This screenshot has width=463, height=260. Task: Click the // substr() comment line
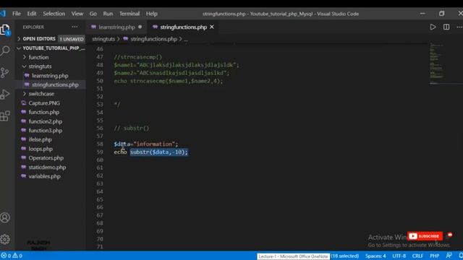(x=132, y=129)
